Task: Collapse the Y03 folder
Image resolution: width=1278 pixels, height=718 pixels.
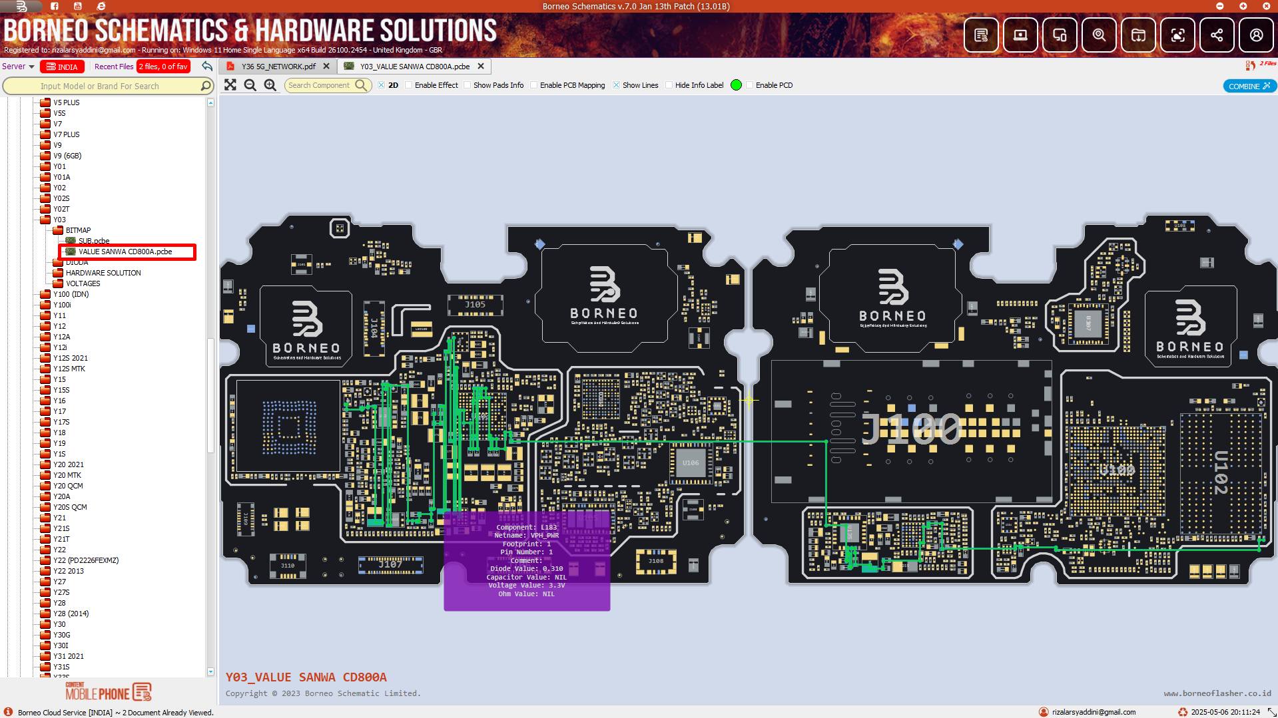Action: click(x=45, y=220)
